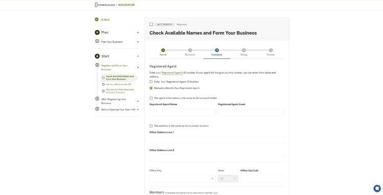Focus the Registered Agent Name field
This screenshot has width=383, height=195.
(182, 112)
